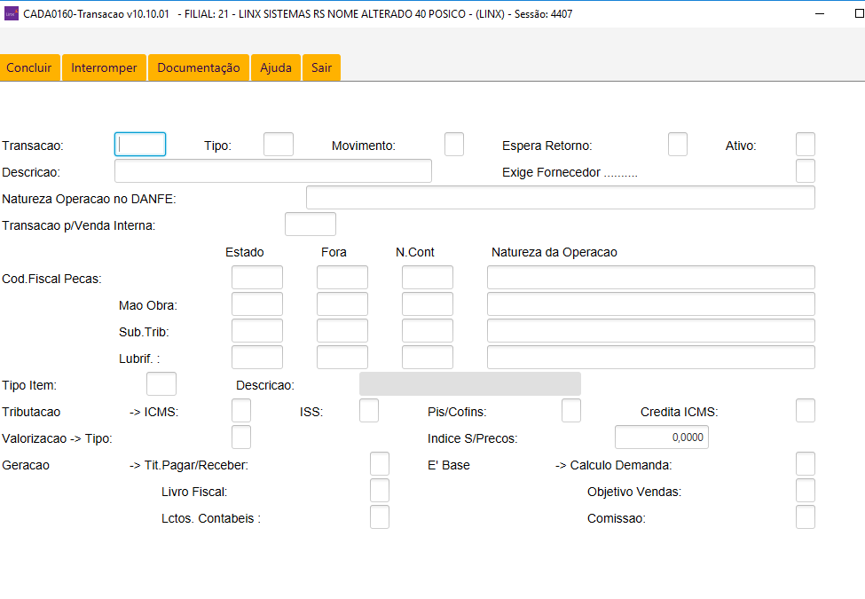
Task: Click the Indice S/Precos numeric field
Action: tap(662, 437)
